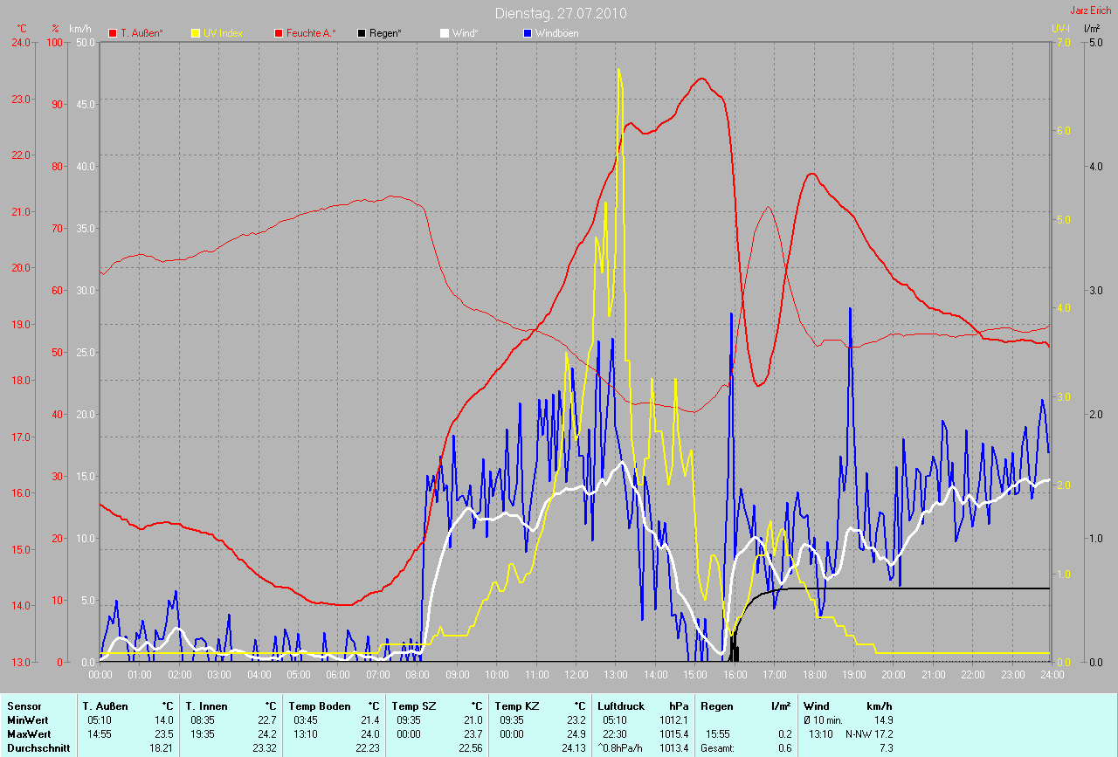1118x757 pixels.
Task: Click the "15:55" rain time cell
Action: pyautogui.click(x=718, y=734)
